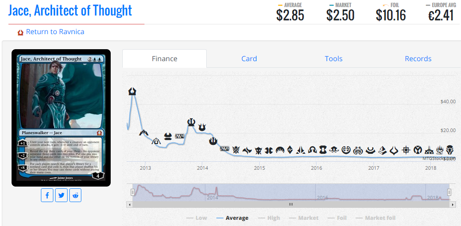Share card via Reddit icon
The height and width of the screenshot is (226, 461).
(75, 195)
